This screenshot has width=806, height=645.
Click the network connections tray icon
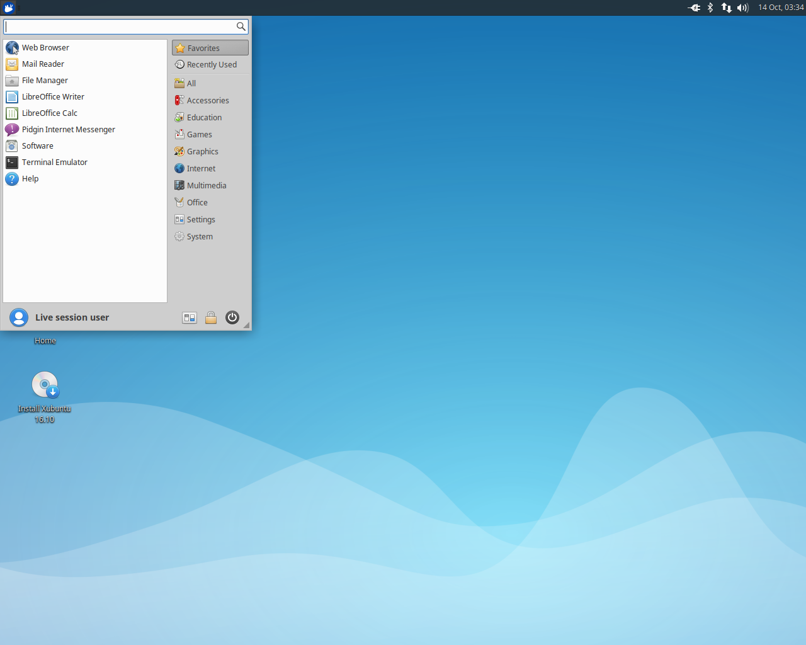pyautogui.click(x=726, y=8)
